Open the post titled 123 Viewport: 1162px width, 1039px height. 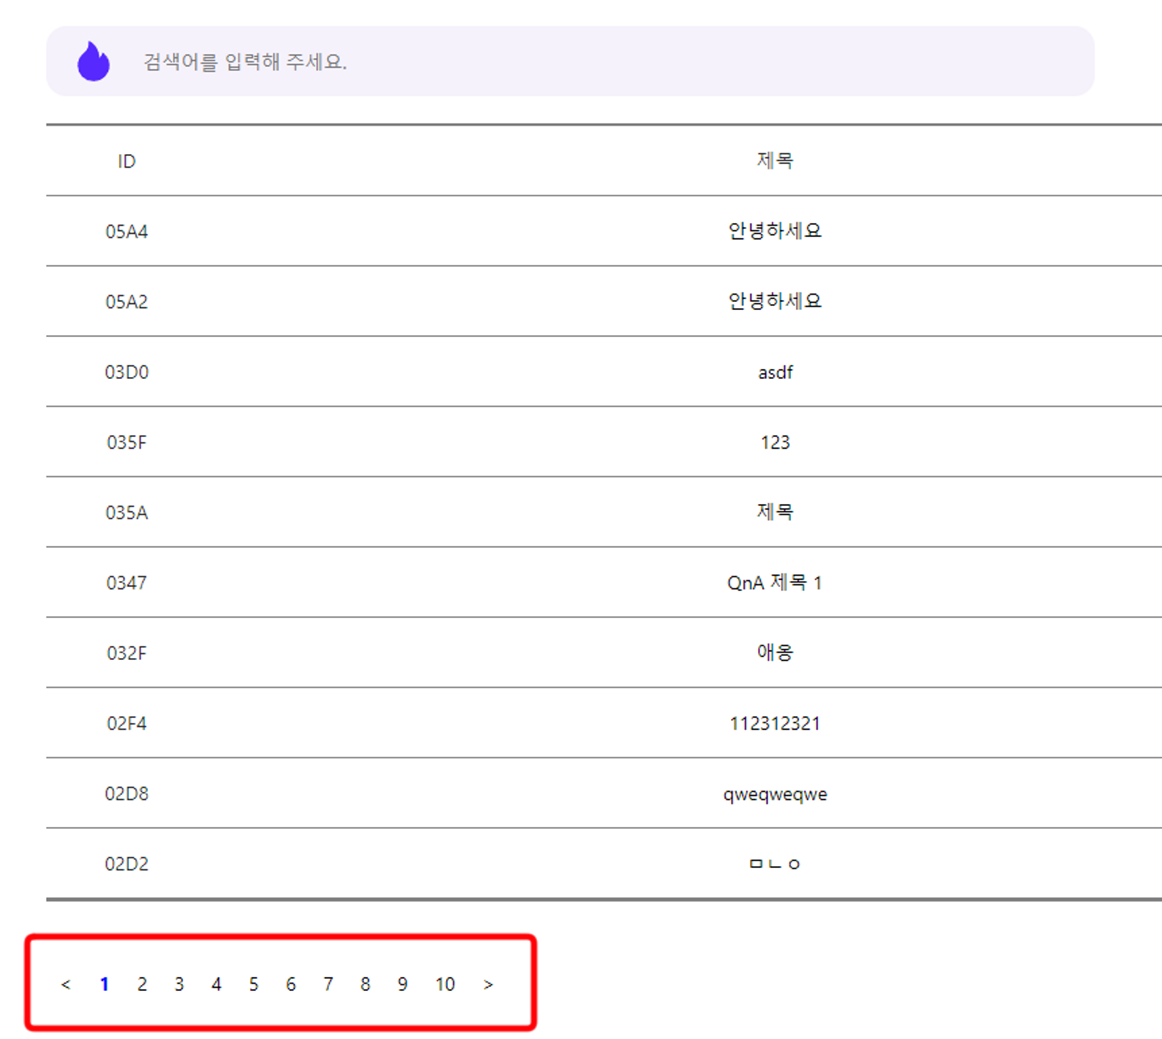(775, 442)
